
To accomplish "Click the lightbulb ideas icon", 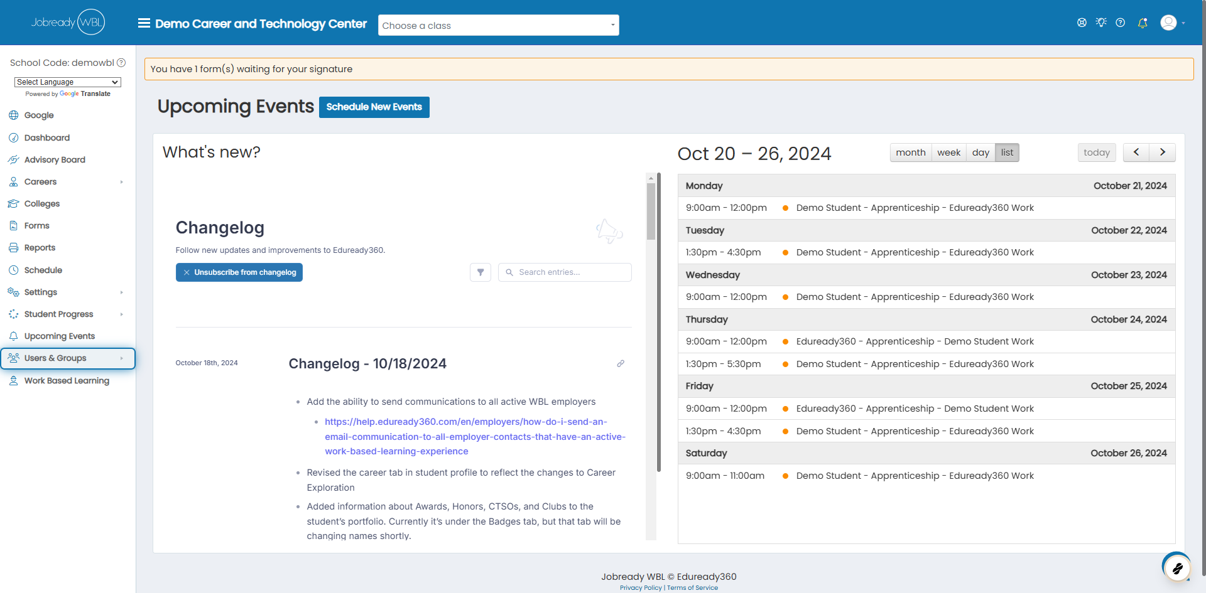I will tap(1101, 23).
